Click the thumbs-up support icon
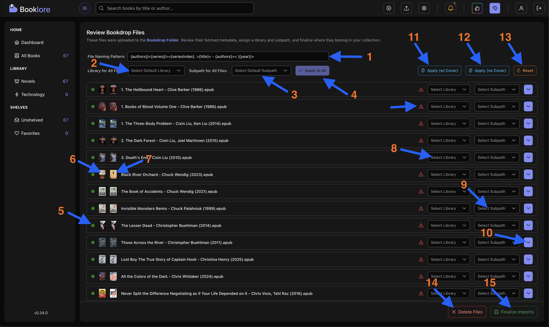Screen dimensions: 549x327 coord(477,8)
